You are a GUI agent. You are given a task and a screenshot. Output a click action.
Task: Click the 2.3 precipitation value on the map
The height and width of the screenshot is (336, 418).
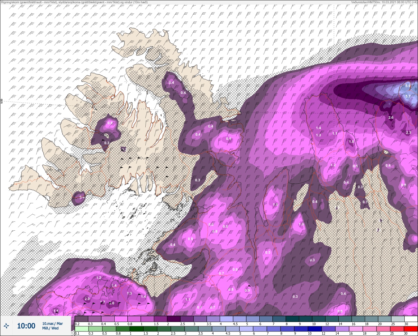pos(409,132)
